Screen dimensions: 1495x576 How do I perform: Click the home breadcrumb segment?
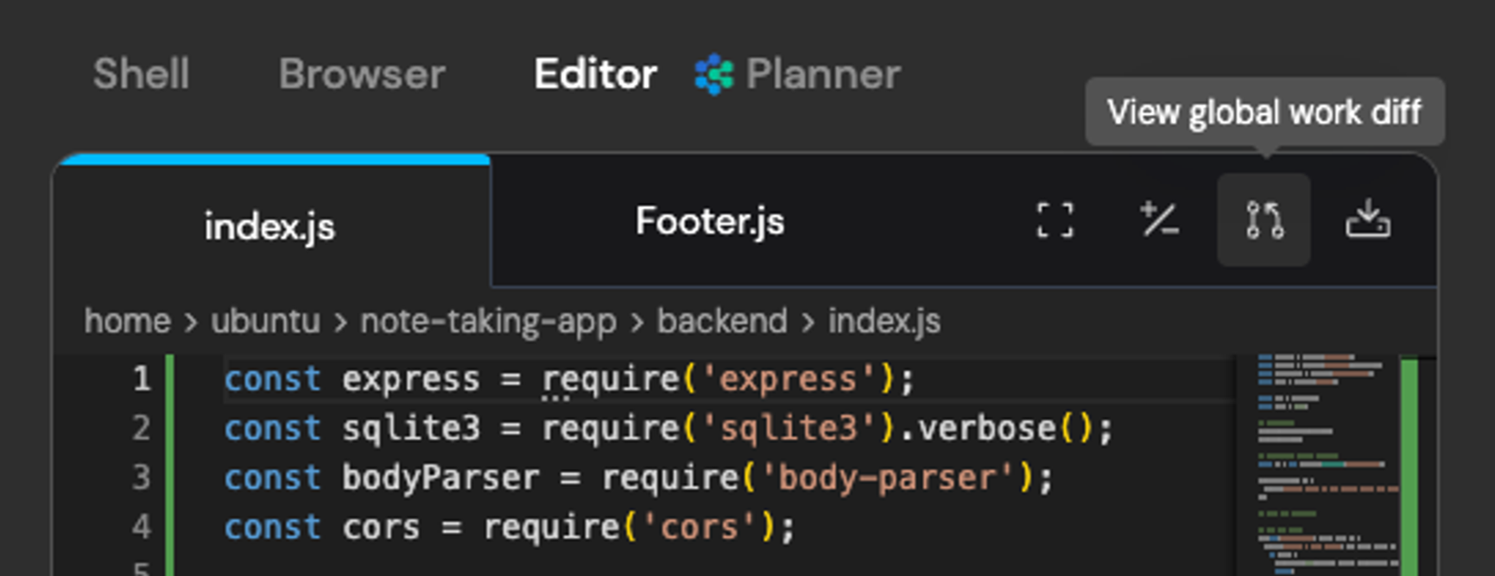tap(127, 321)
